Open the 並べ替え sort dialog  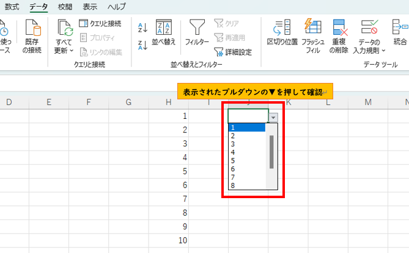pos(164,32)
